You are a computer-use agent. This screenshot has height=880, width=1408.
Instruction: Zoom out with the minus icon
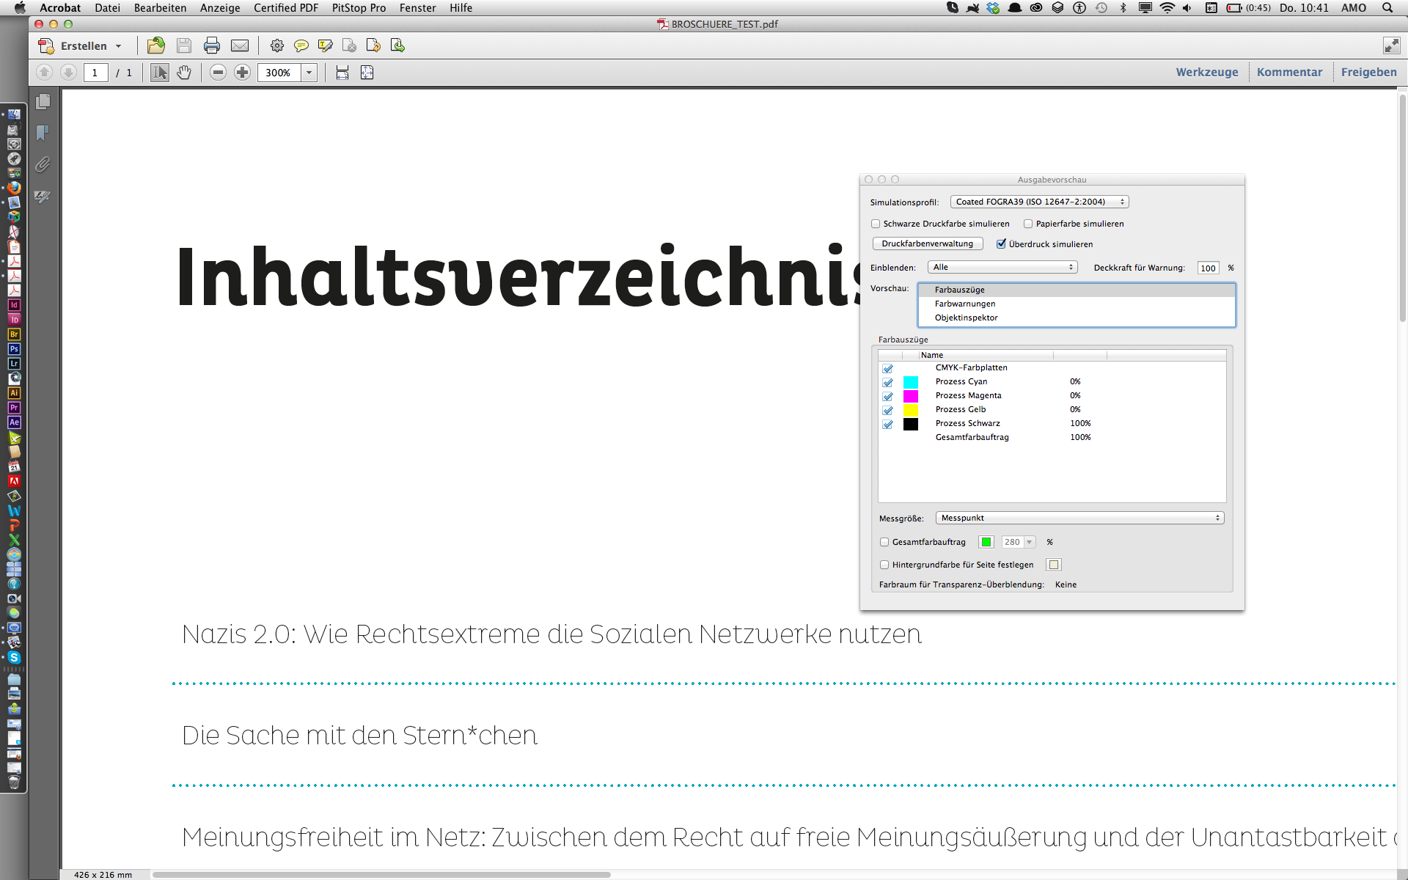coord(218,72)
